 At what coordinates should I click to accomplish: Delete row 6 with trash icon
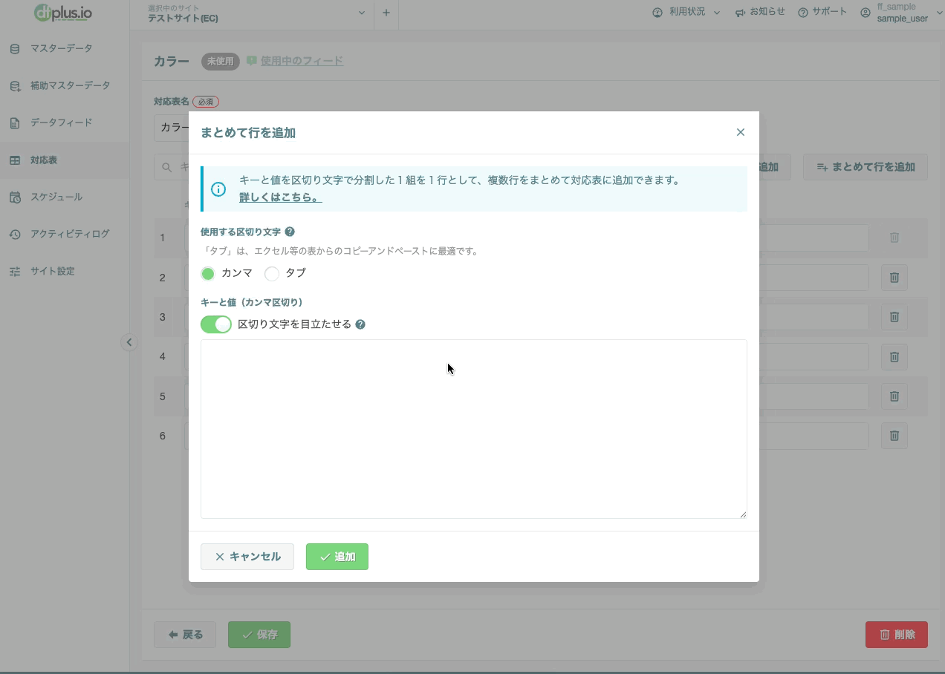pyautogui.click(x=894, y=436)
